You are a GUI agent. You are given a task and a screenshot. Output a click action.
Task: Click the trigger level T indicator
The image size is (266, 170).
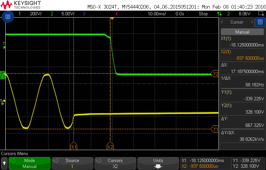[x=4, y=46]
